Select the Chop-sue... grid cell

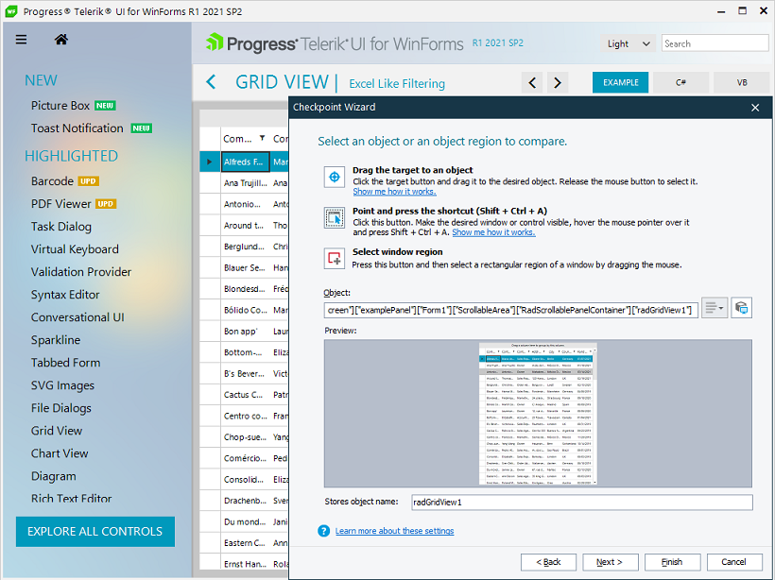pos(245,437)
